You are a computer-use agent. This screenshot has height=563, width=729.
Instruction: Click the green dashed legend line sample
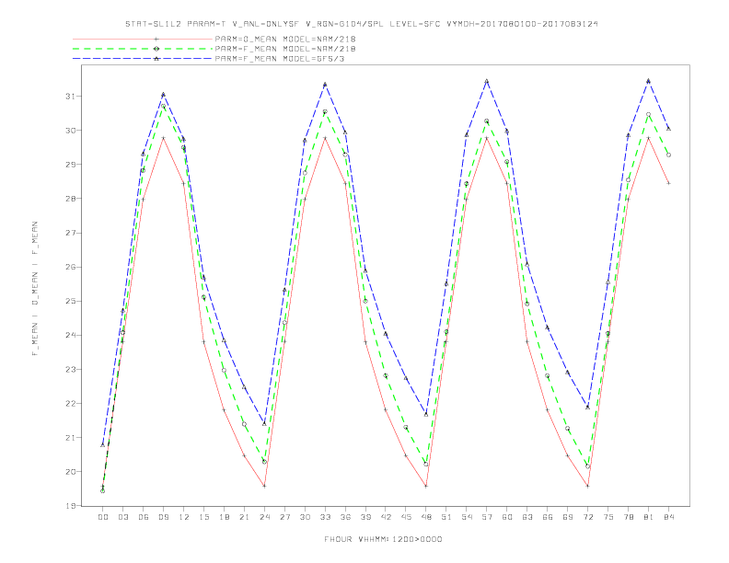tap(143, 49)
